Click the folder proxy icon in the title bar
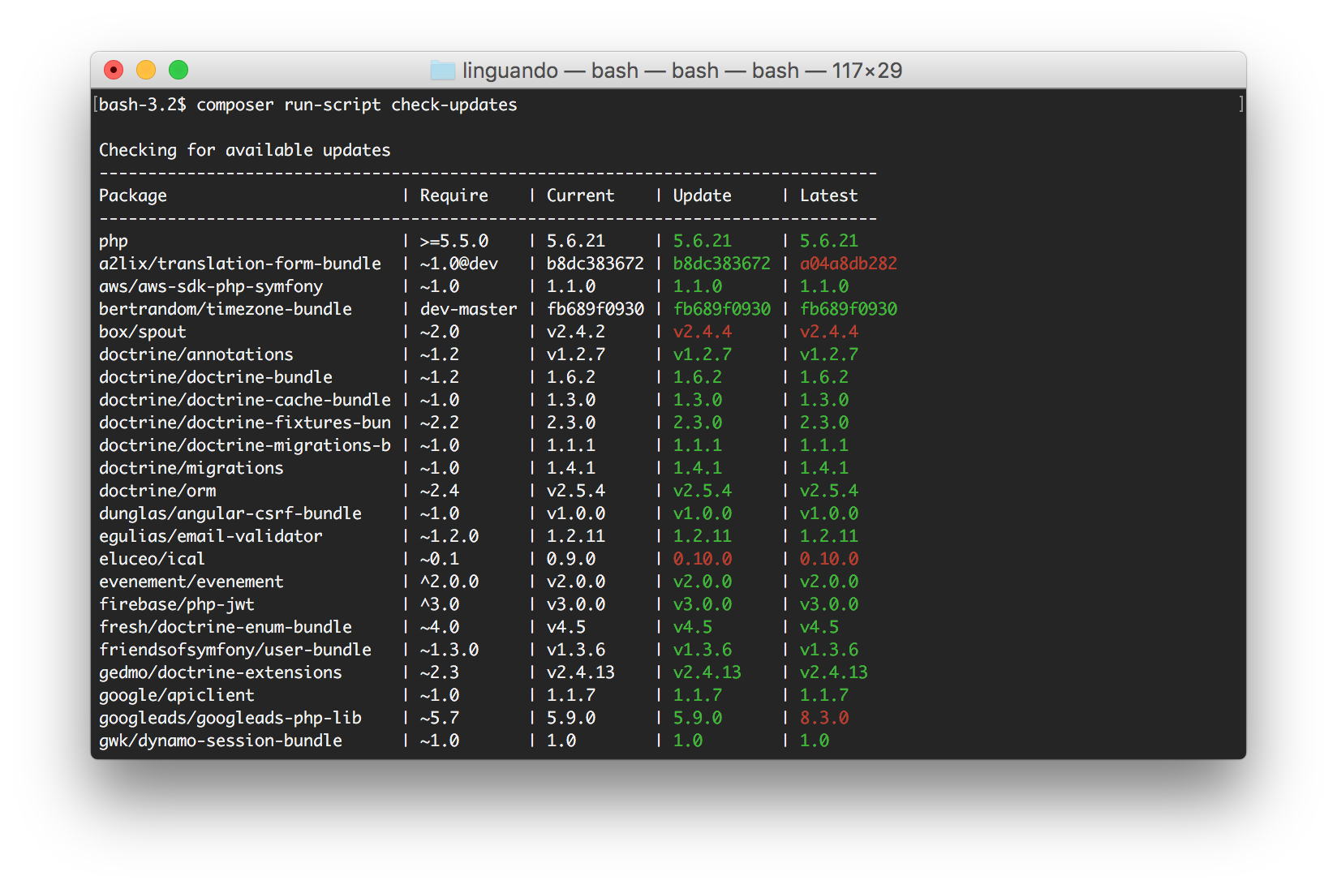Viewport: 1337px width, 889px height. (x=443, y=71)
